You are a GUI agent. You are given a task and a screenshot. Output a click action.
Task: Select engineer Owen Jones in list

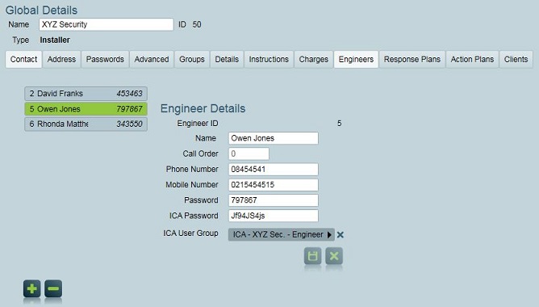pos(86,109)
